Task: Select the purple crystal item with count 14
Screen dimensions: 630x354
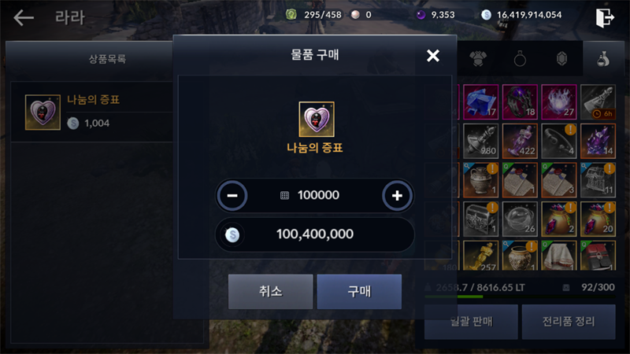Action: point(598,141)
